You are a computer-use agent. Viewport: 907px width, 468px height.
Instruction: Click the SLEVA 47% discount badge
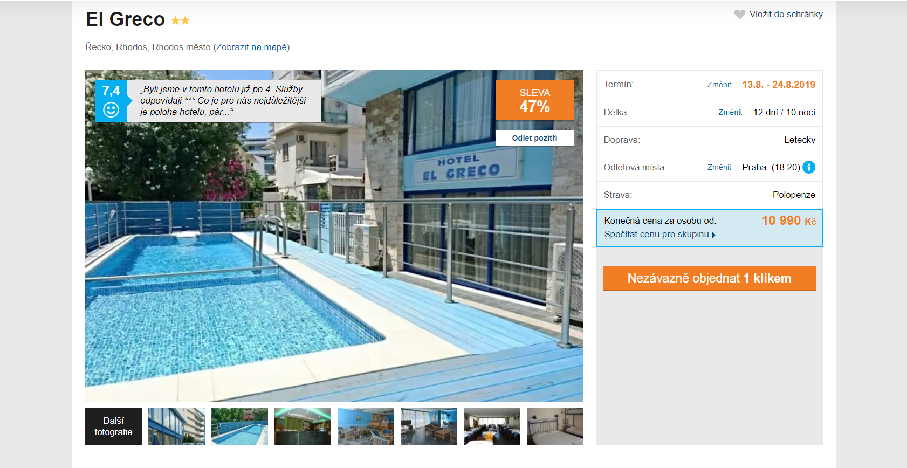(534, 100)
